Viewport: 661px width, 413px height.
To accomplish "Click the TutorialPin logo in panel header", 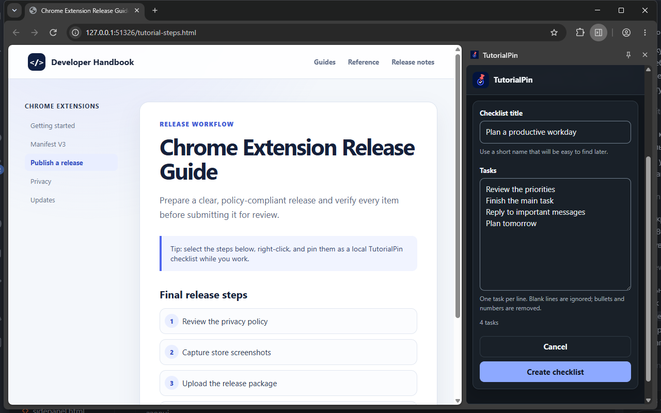I will pyautogui.click(x=481, y=80).
